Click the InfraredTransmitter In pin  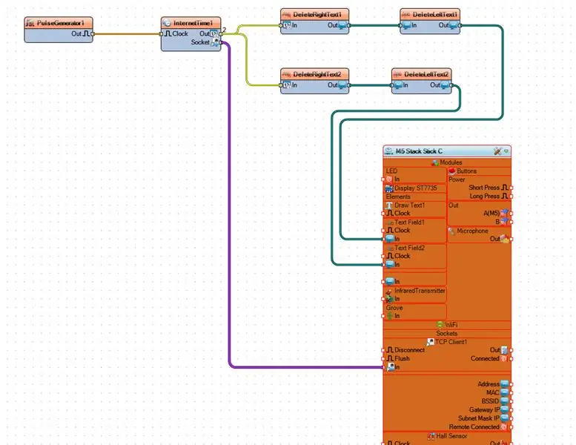383,299
